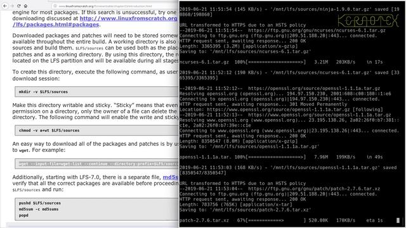Image resolution: width=406 pixels, height=228 pixels.
Task: Click 'Saving to: /mnt/lfs/sources/ncurses-6.1.tar.gz' line
Action: click(246, 51)
